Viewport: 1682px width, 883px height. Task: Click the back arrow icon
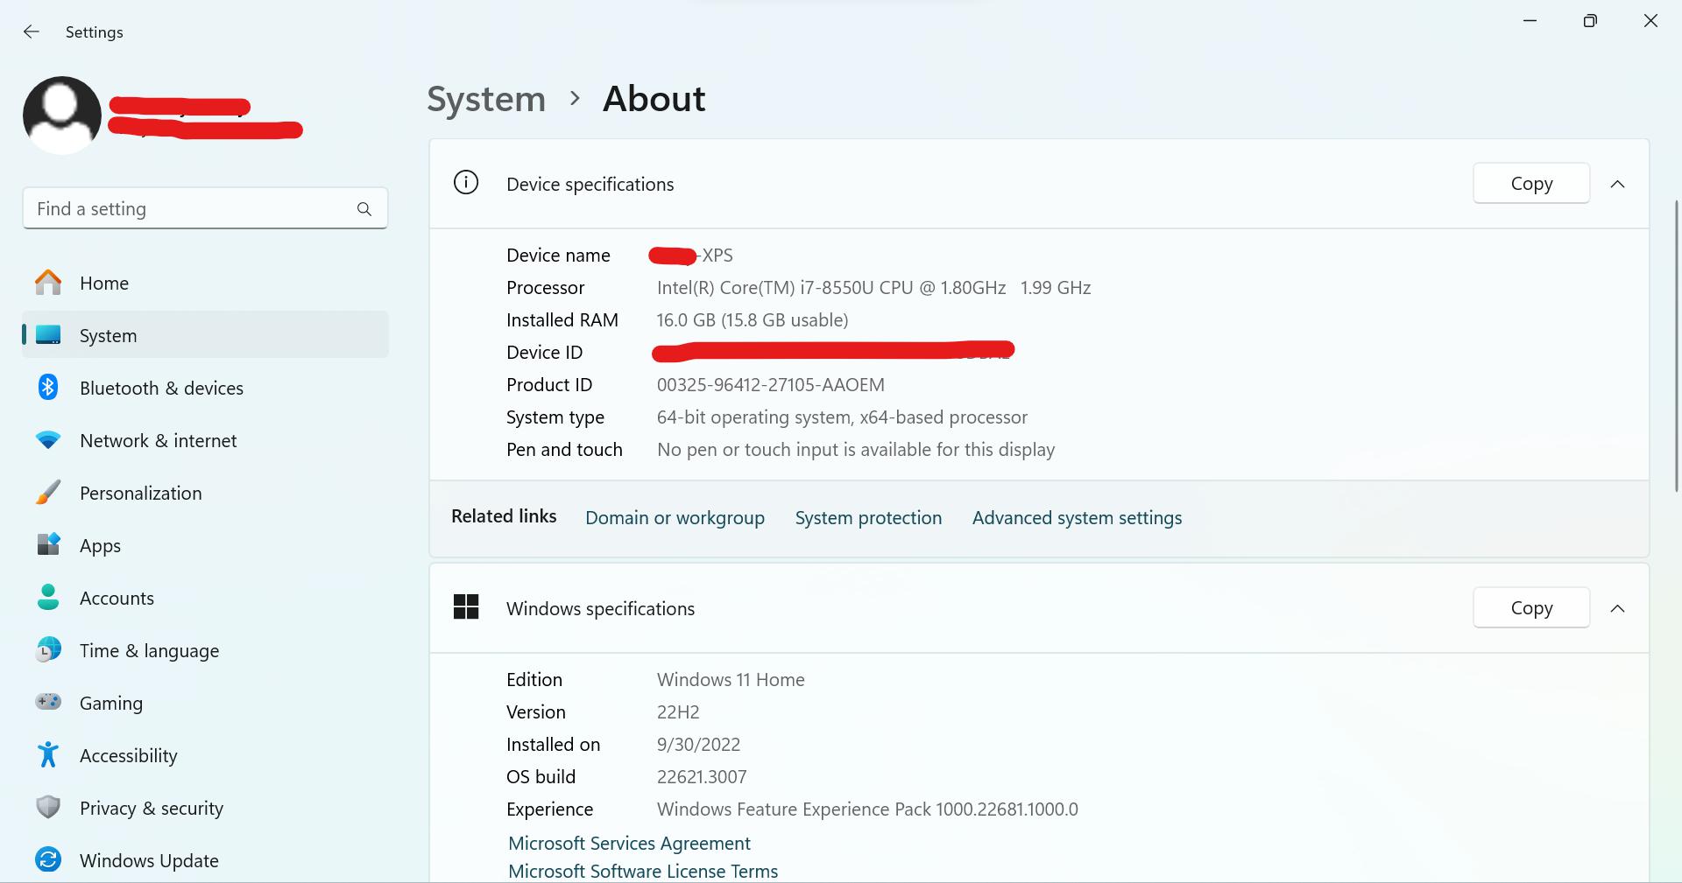[32, 32]
